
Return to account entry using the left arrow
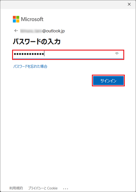[16, 31]
